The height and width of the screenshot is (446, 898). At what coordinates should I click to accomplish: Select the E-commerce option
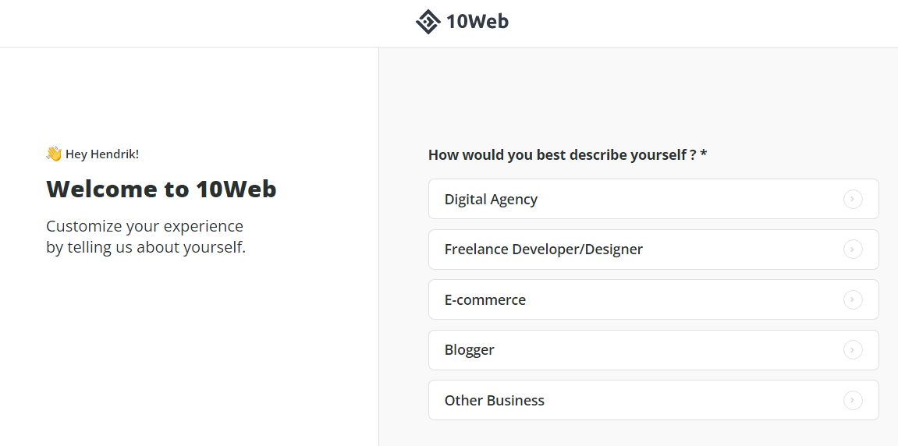[654, 299]
